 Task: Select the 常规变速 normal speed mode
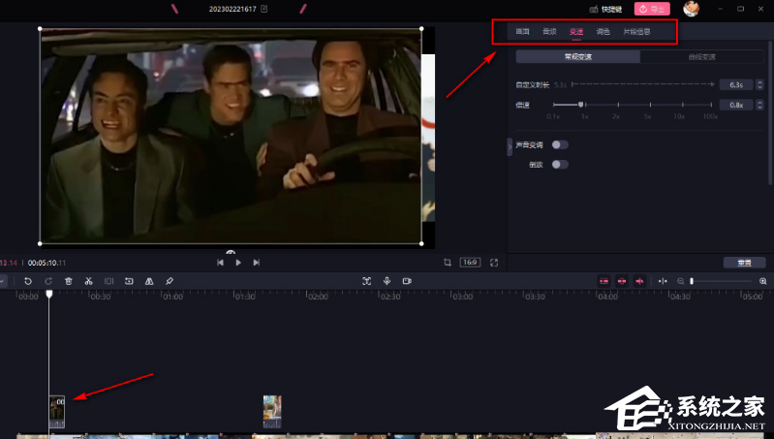(x=578, y=57)
